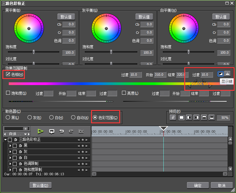Select the 黑(L) color picker radio button

[x=8, y=117]
